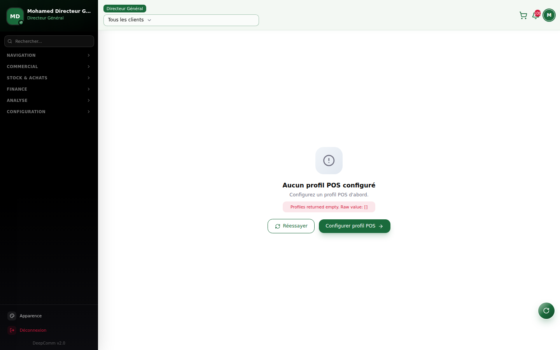Click the exclamation alert icon
The height and width of the screenshot is (350, 560).
click(x=329, y=161)
